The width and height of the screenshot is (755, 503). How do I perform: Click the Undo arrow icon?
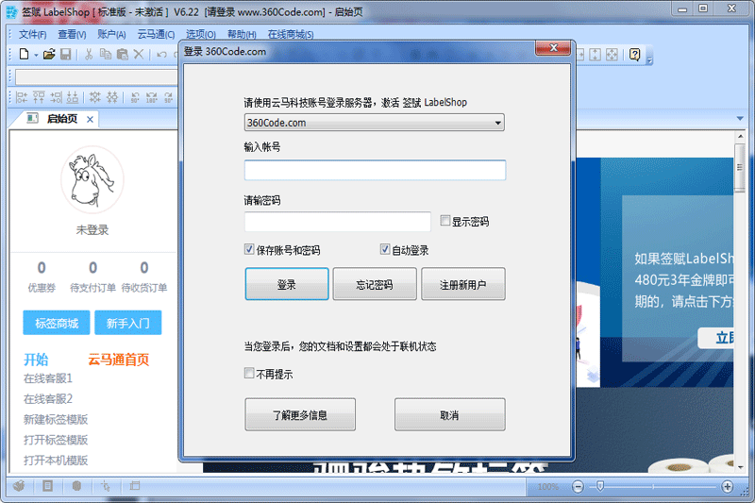click(x=161, y=54)
